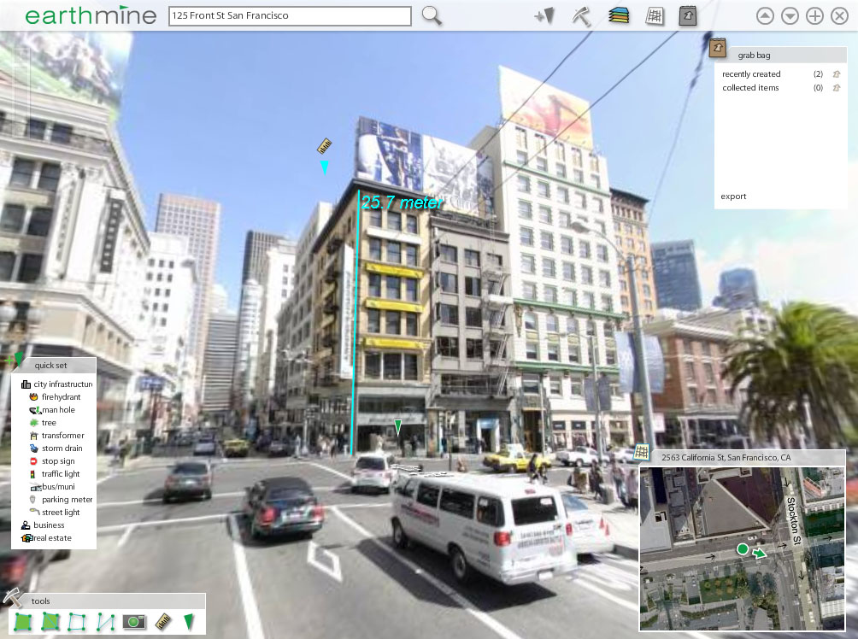This screenshot has width=858, height=639.
Task: Select the green hatched polygon tool
Action: [x=50, y=622]
